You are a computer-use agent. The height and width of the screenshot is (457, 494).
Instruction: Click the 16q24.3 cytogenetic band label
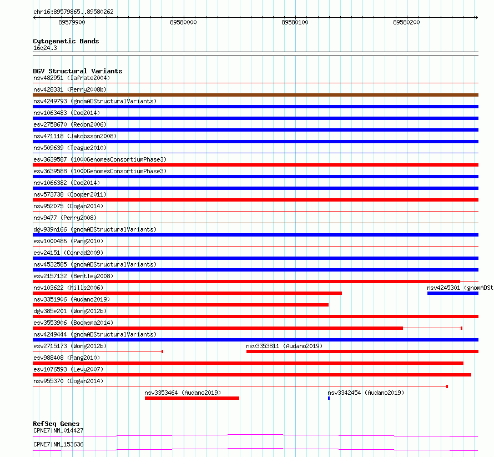(x=45, y=48)
